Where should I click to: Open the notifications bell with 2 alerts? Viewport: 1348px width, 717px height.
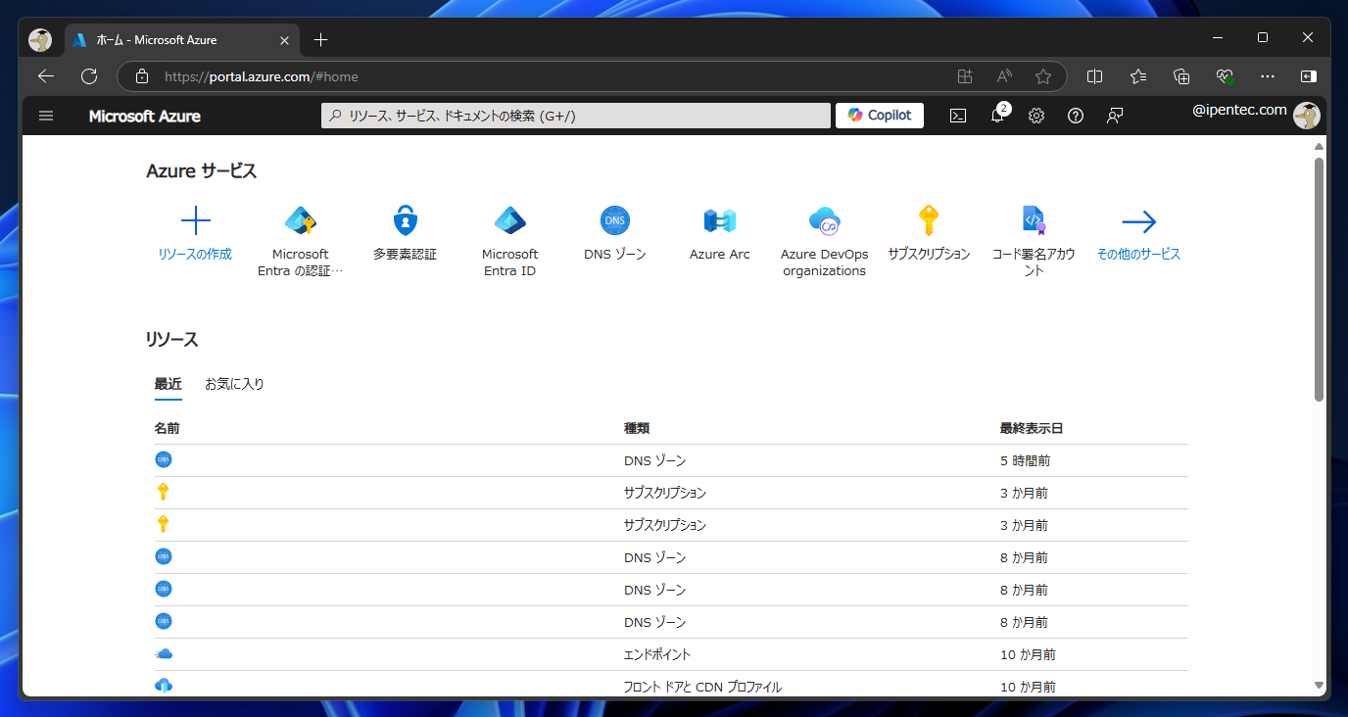(x=996, y=115)
